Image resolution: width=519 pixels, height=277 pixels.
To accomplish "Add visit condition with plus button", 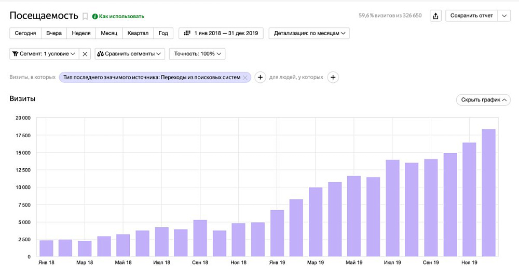I will click(x=260, y=78).
